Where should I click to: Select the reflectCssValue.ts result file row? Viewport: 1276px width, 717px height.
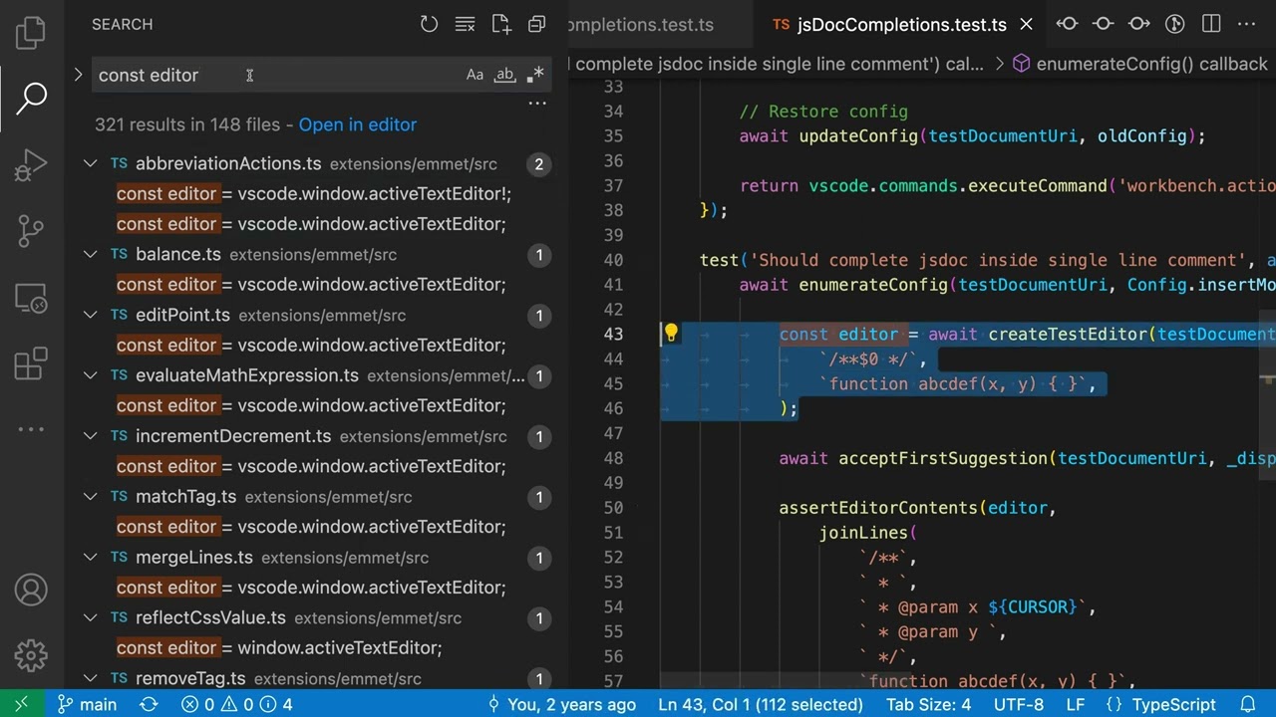pos(316,618)
